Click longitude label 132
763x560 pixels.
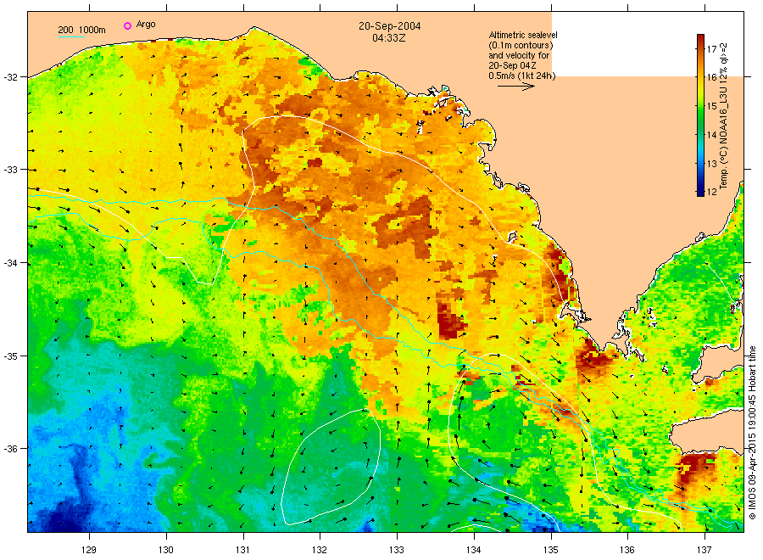coord(320,550)
